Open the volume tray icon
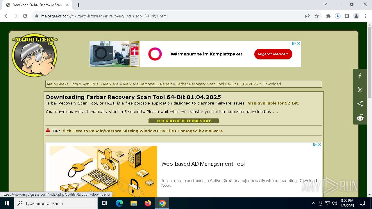The height and width of the screenshot is (209, 372). [x=335, y=203]
